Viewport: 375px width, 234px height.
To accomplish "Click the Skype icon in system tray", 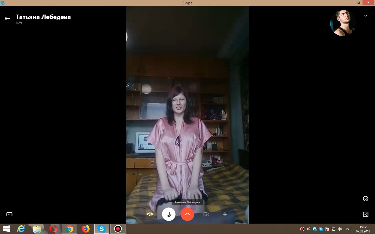I will click(321, 229).
